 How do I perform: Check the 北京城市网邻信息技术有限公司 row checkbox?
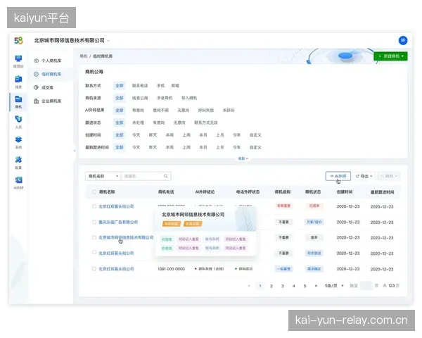pos(94,237)
